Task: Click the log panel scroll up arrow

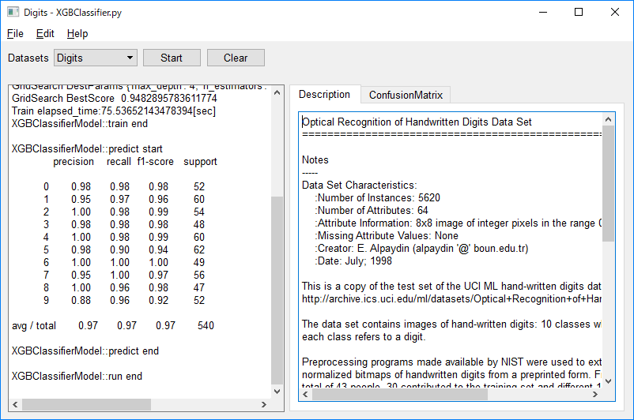Action: tap(277, 92)
